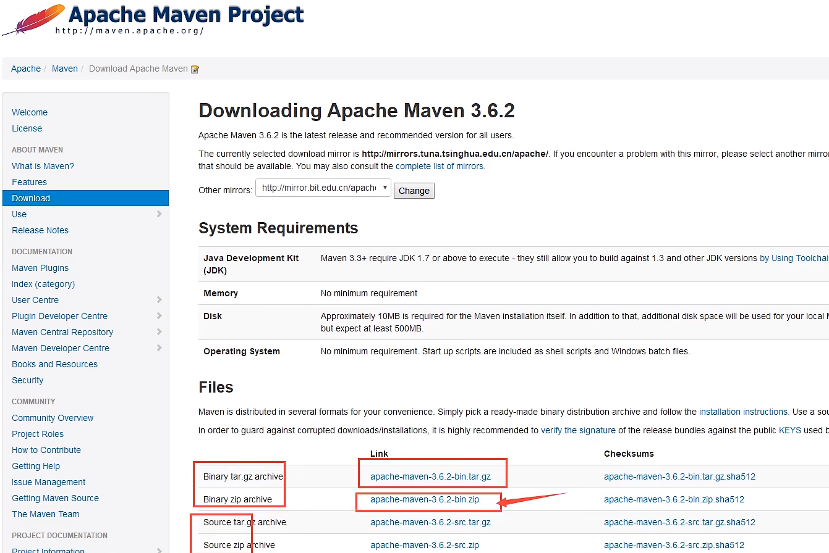Open What is Maven? page
The height and width of the screenshot is (553, 829).
43,166
